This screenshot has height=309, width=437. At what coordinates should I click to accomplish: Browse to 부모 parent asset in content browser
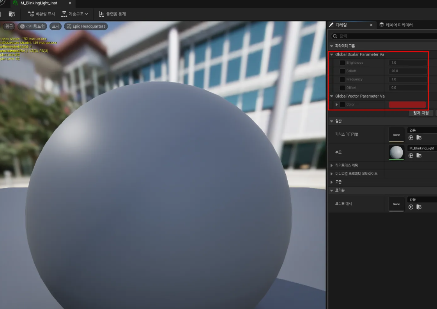click(419, 155)
